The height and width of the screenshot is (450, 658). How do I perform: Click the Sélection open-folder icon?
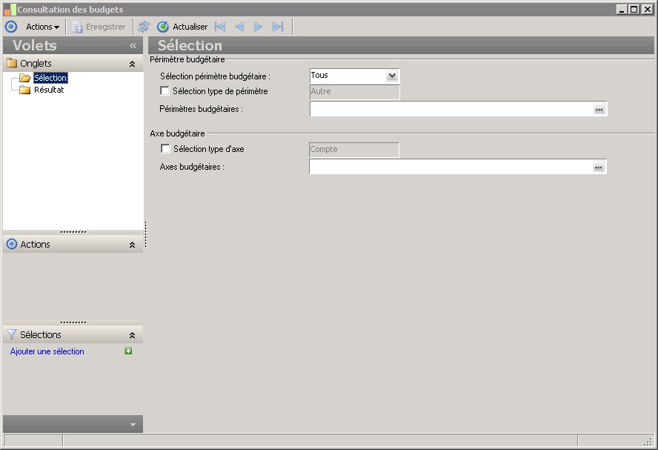[x=25, y=78]
